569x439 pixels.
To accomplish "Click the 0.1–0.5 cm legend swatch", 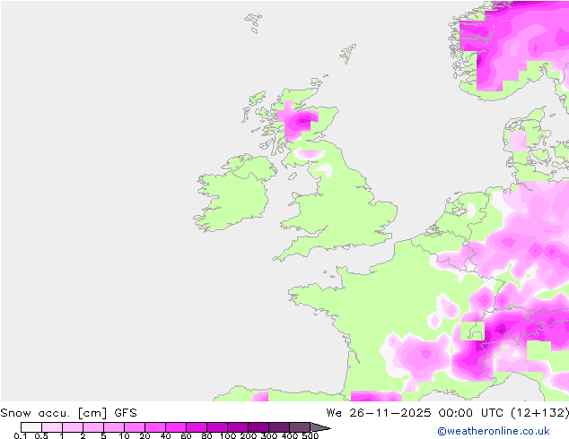I will [31, 427].
